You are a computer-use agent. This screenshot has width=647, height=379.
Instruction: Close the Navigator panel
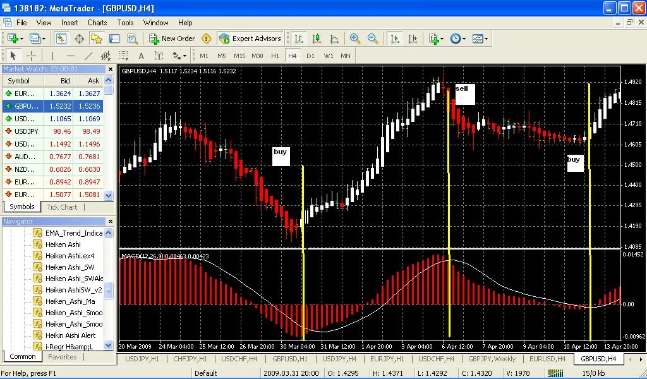click(x=110, y=222)
